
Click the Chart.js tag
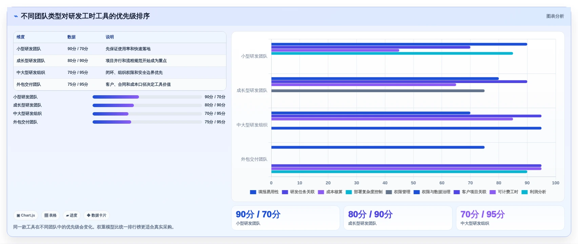(26, 215)
